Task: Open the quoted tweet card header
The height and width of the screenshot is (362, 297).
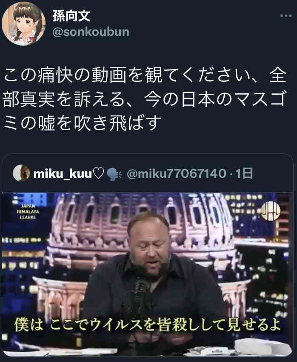Action: click(148, 173)
